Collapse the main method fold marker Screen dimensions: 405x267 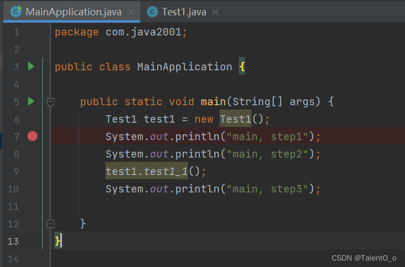click(50, 102)
